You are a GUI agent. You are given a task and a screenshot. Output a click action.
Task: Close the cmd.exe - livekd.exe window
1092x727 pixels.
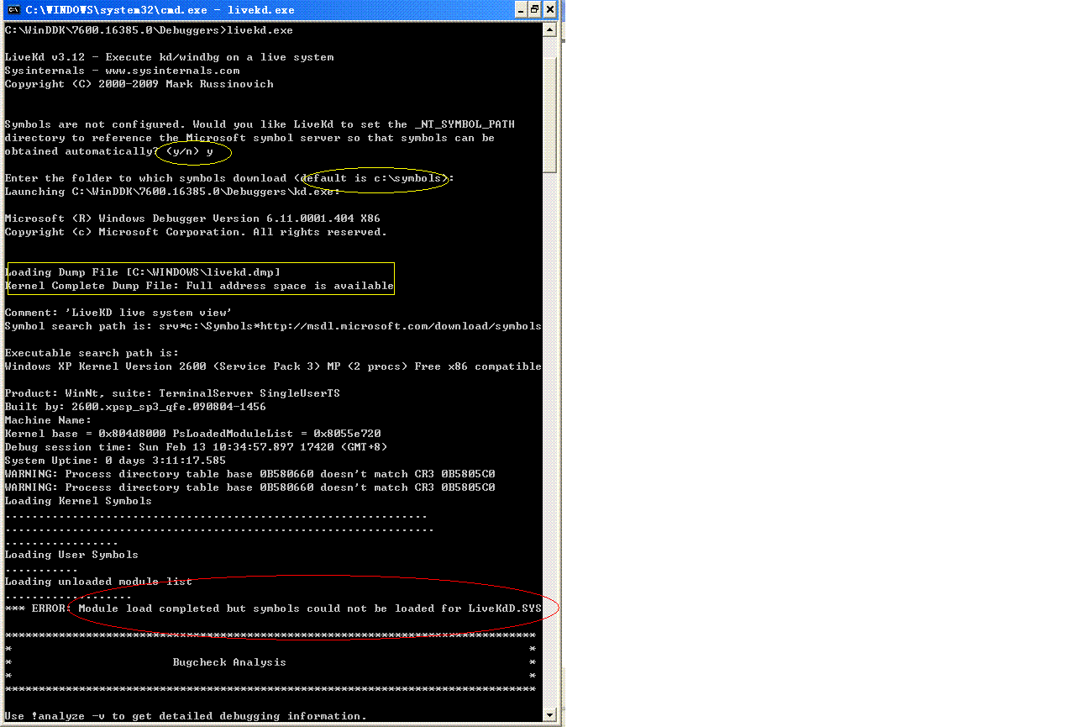(550, 9)
